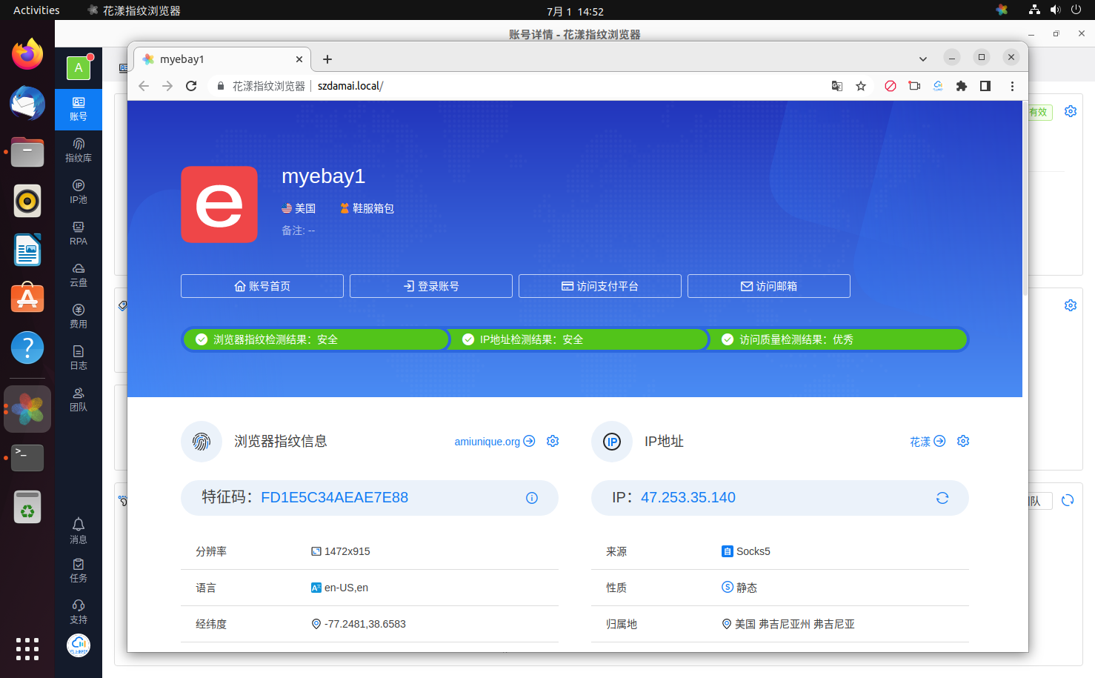Open the amiunique.org link
Screen dimensions: 1095x678
pyautogui.click(x=494, y=442)
